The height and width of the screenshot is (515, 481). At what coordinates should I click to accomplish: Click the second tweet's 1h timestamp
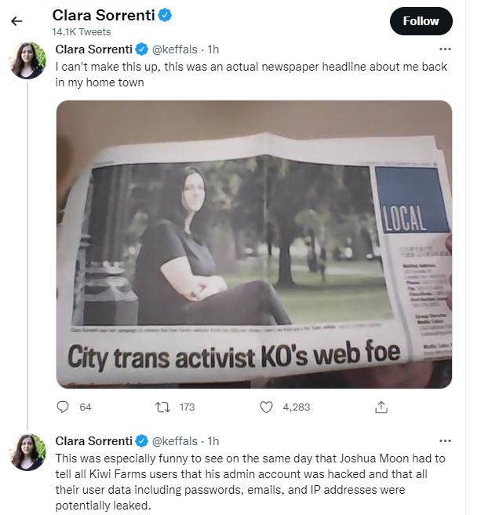213,440
